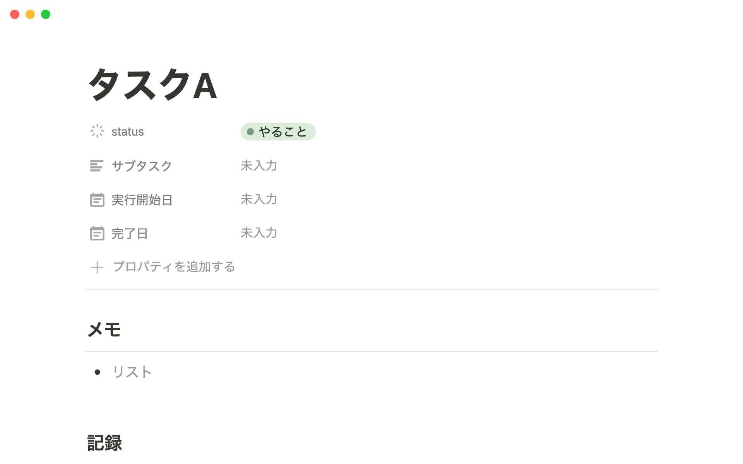Select the サブタスク property label
Viewport: 743px width, 464px height.
(142, 166)
